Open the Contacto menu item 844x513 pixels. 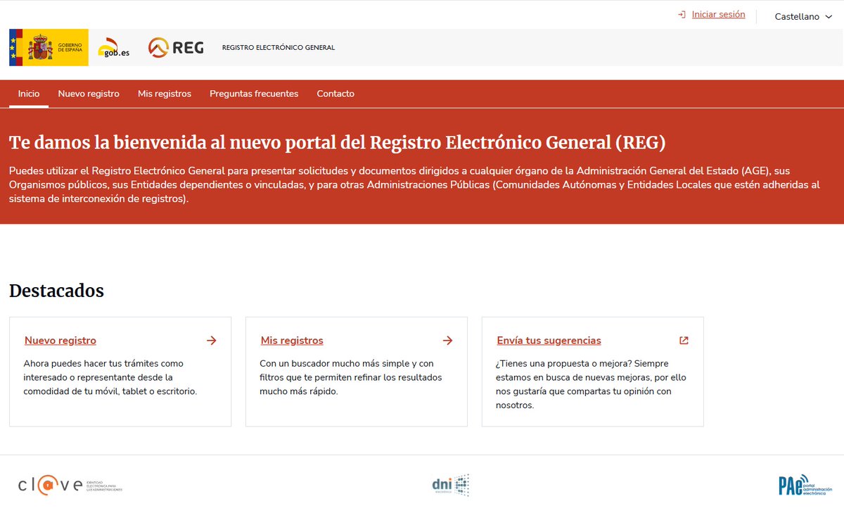click(335, 94)
